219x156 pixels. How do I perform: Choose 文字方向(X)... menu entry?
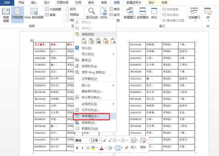(x=95, y=110)
